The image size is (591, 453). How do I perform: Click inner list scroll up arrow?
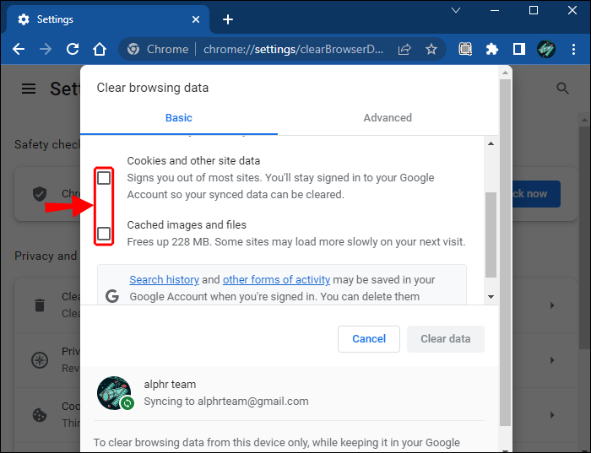(491, 143)
